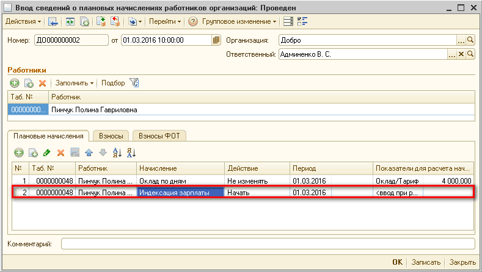Sort accruals ascending with the А-Я icon
482x272 pixels.
[117, 152]
